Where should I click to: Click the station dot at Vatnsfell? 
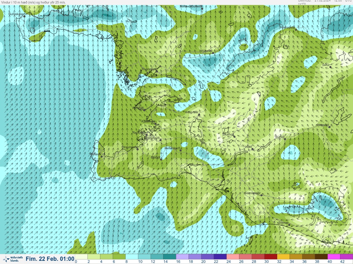tap(329, 127)
